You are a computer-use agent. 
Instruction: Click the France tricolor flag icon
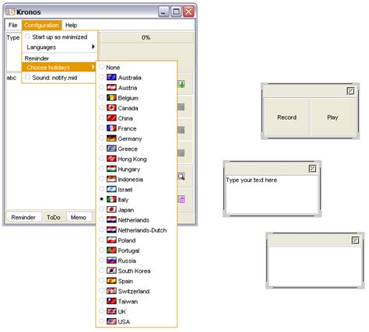(x=111, y=128)
